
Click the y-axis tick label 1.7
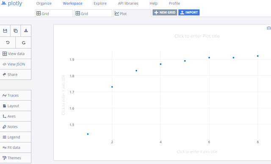(72, 92)
